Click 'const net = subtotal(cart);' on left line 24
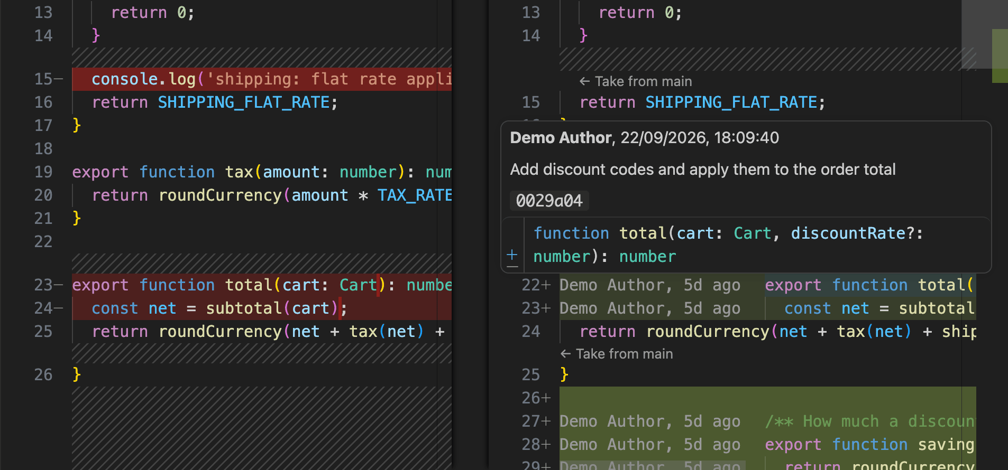Viewport: 1008px width, 470px height. pyautogui.click(x=219, y=308)
